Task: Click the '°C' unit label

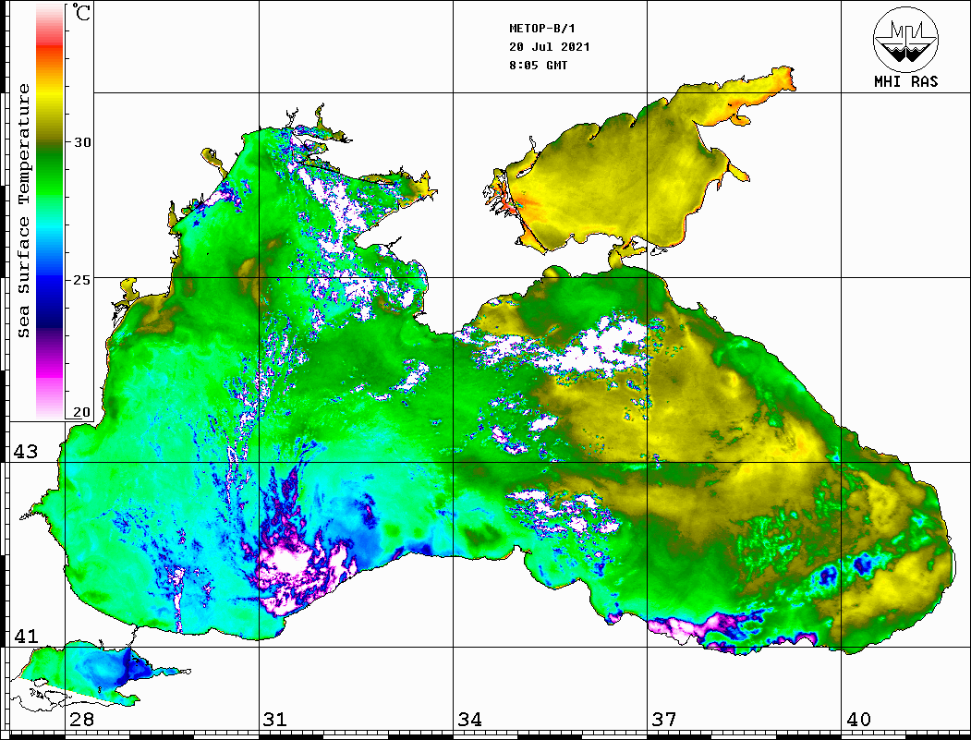Action: 81,12
